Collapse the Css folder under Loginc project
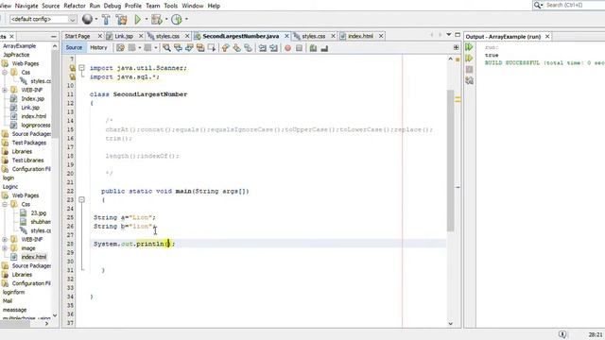605x340 pixels. coord(5,204)
